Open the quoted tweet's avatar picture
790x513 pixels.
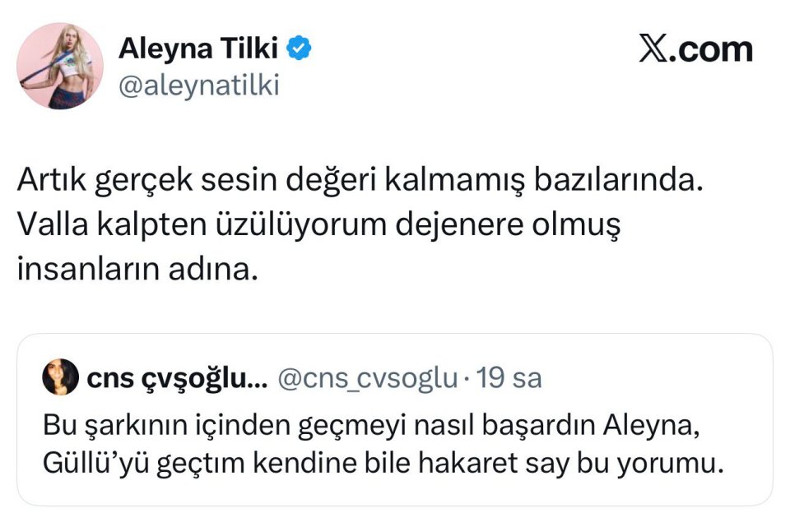60,378
